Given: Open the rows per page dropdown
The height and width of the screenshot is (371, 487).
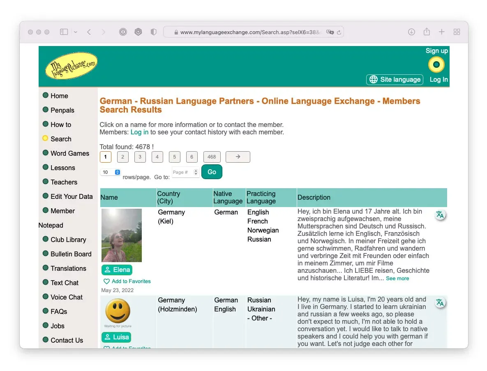Looking at the screenshot, I should (x=111, y=172).
